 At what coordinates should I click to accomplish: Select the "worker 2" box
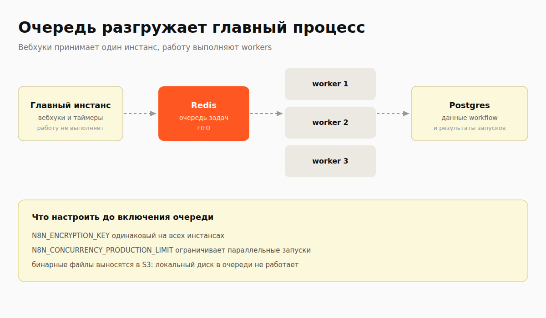330,123
